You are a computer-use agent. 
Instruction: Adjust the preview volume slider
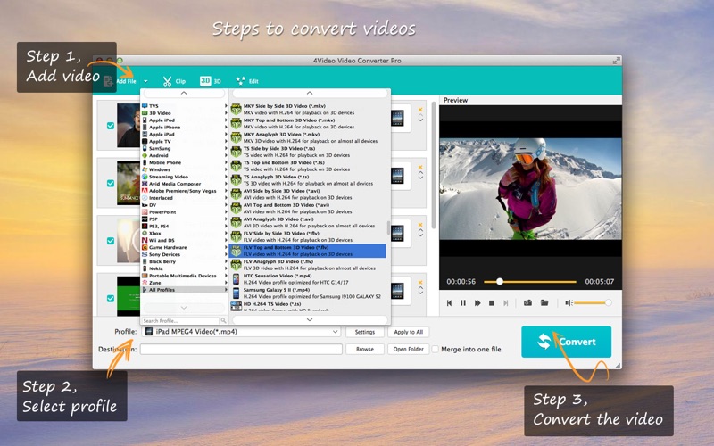(592, 302)
